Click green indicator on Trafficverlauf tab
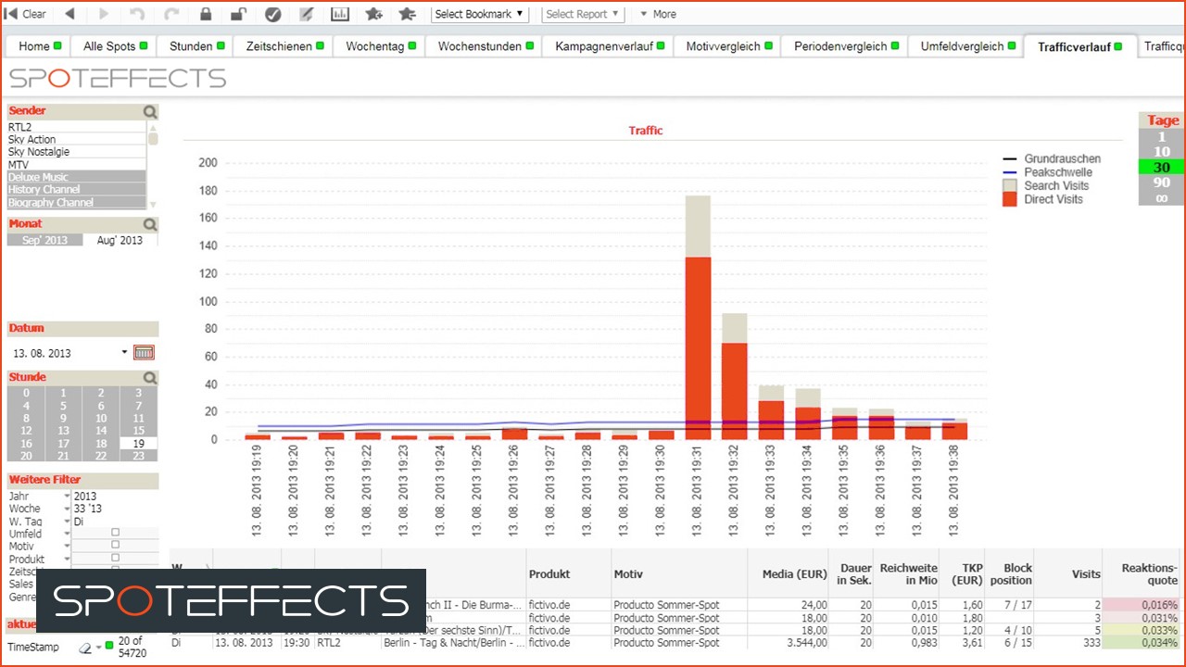The height and width of the screenshot is (667, 1186). [x=1117, y=46]
